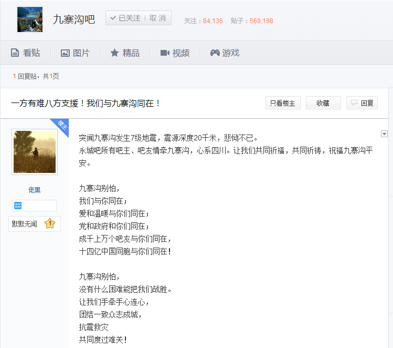Click the follower count 84,136
393x348 pixels.
tap(213, 21)
